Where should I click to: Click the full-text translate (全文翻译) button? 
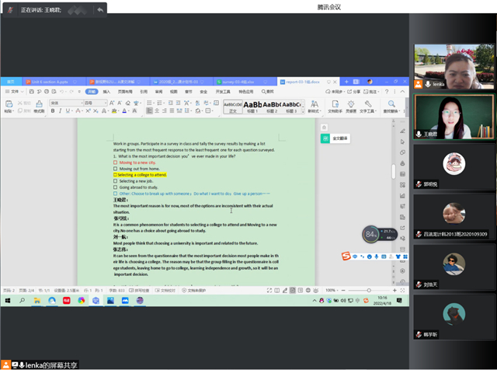click(x=335, y=138)
